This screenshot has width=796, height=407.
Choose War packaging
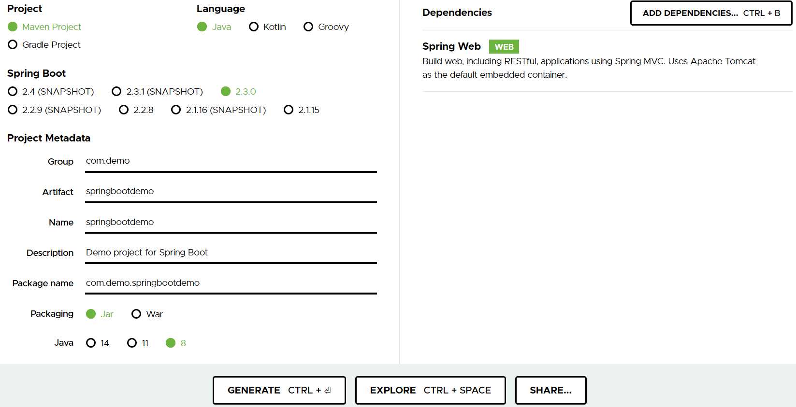tap(147, 314)
